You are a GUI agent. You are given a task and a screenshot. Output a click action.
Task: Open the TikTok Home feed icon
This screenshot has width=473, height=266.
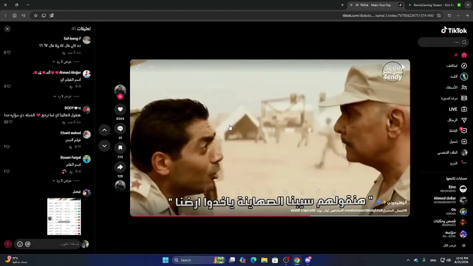464,55
